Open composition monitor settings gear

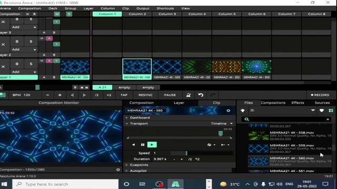[118, 170]
